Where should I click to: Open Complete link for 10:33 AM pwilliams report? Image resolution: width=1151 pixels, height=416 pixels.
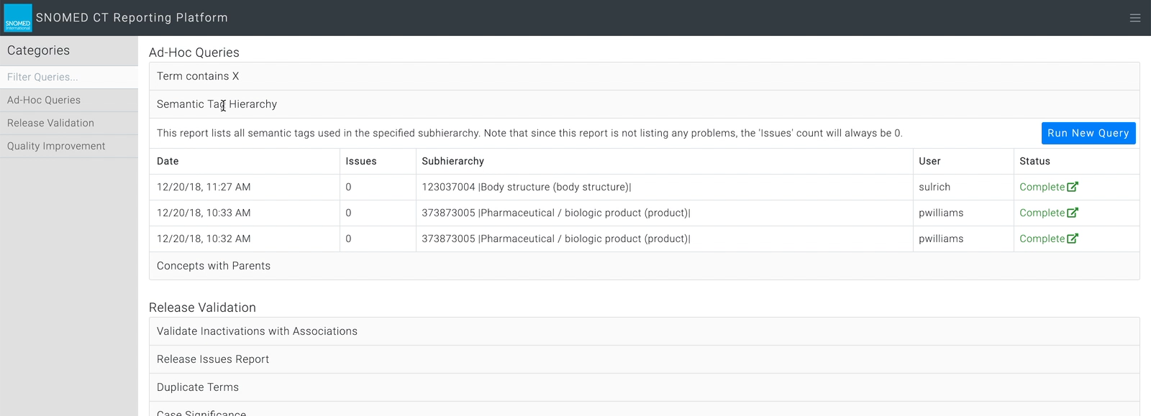tap(1042, 213)
